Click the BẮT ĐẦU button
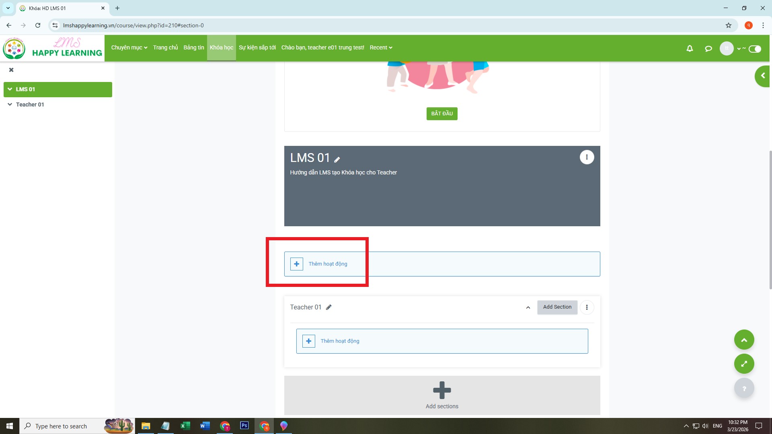The height and width of the screenshot is (434, 772). 441,114
